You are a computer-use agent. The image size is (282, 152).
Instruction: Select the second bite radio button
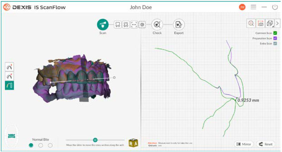click(x=41, y=145)
